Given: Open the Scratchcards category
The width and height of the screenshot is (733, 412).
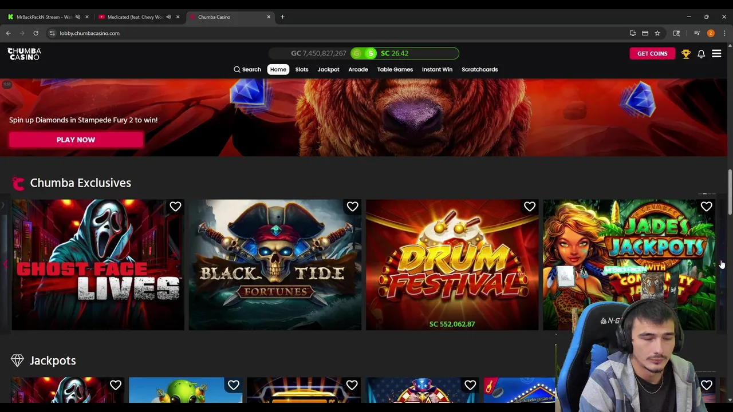Looking at the screenshot, I should click(x=480, y=69).
